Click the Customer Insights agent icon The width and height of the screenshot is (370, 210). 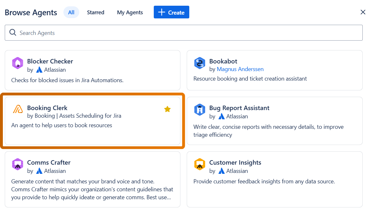point(200,164)
